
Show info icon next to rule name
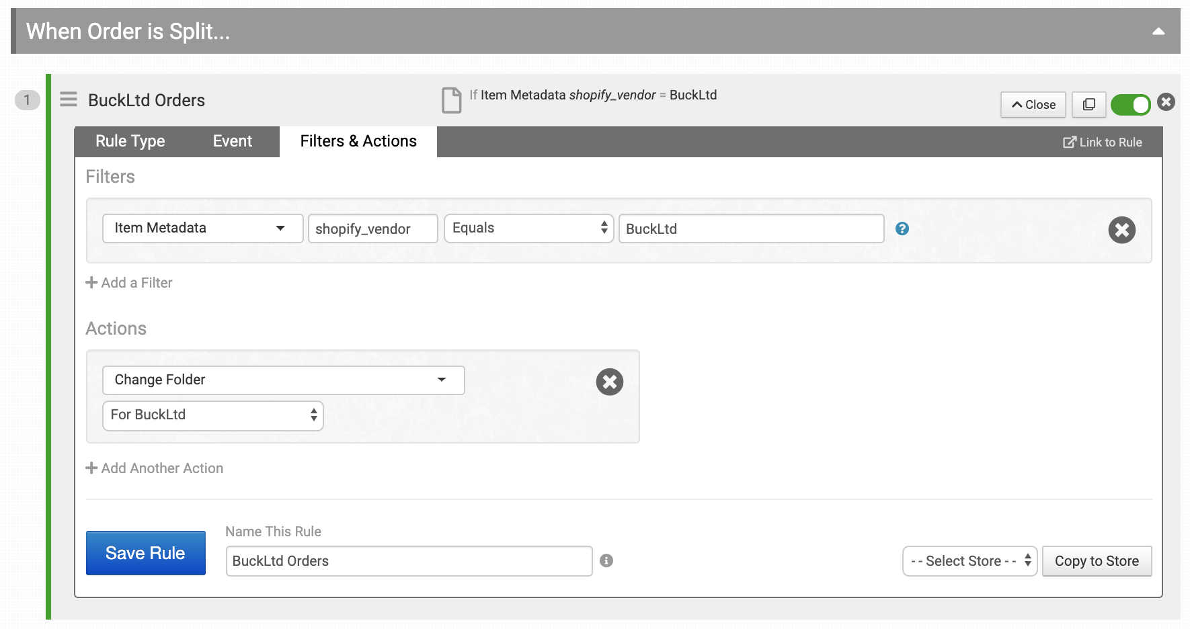pos(606,560)
